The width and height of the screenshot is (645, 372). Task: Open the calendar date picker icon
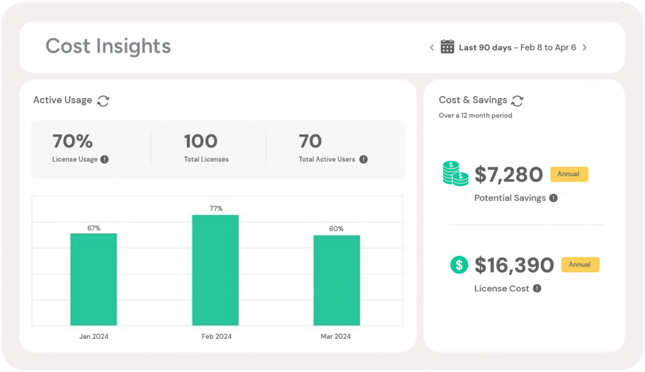(447, 47)
